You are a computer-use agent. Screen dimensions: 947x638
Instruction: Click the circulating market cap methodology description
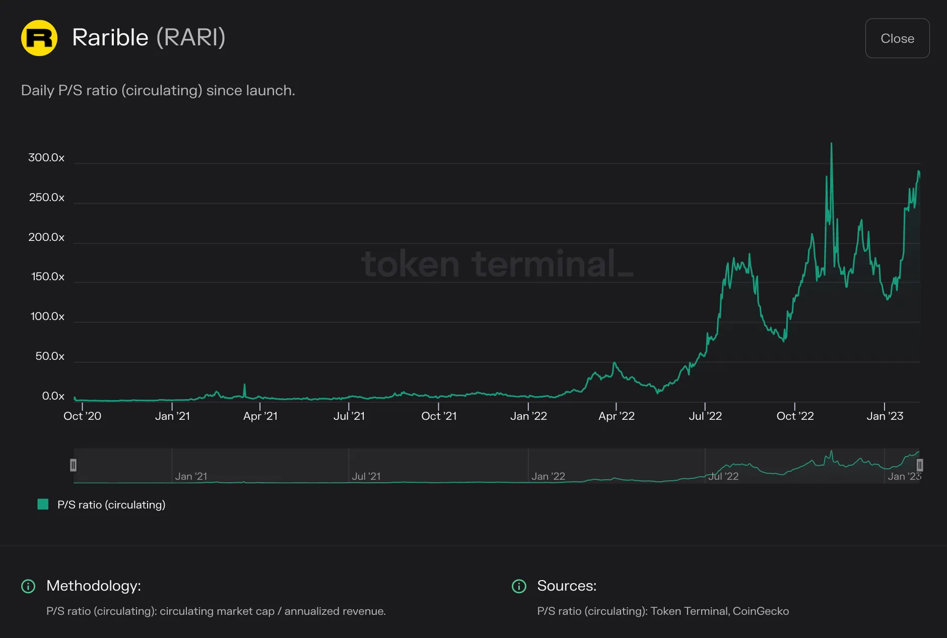216,611
